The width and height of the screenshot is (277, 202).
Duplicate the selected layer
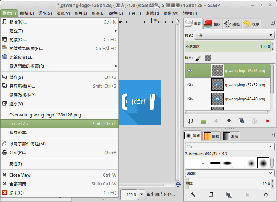[242, 121]
